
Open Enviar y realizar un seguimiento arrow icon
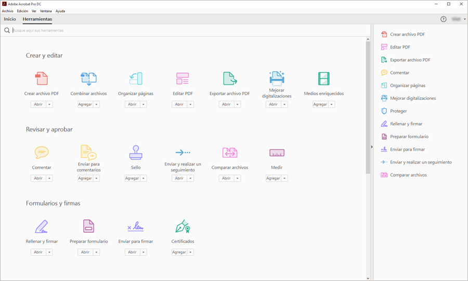coord(183,153)
